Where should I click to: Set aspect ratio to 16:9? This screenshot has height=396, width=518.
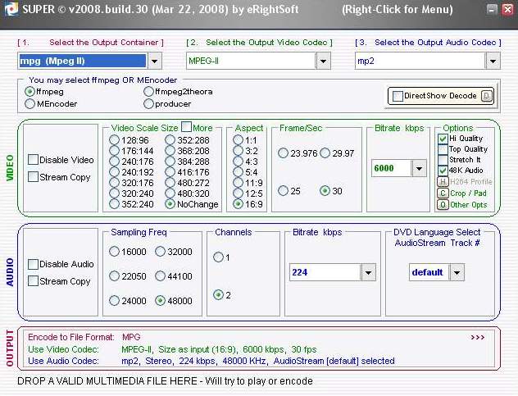(x=238, y=204)
